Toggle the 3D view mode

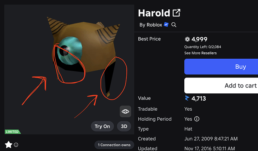pyautogui.click(x=124, y=126)
